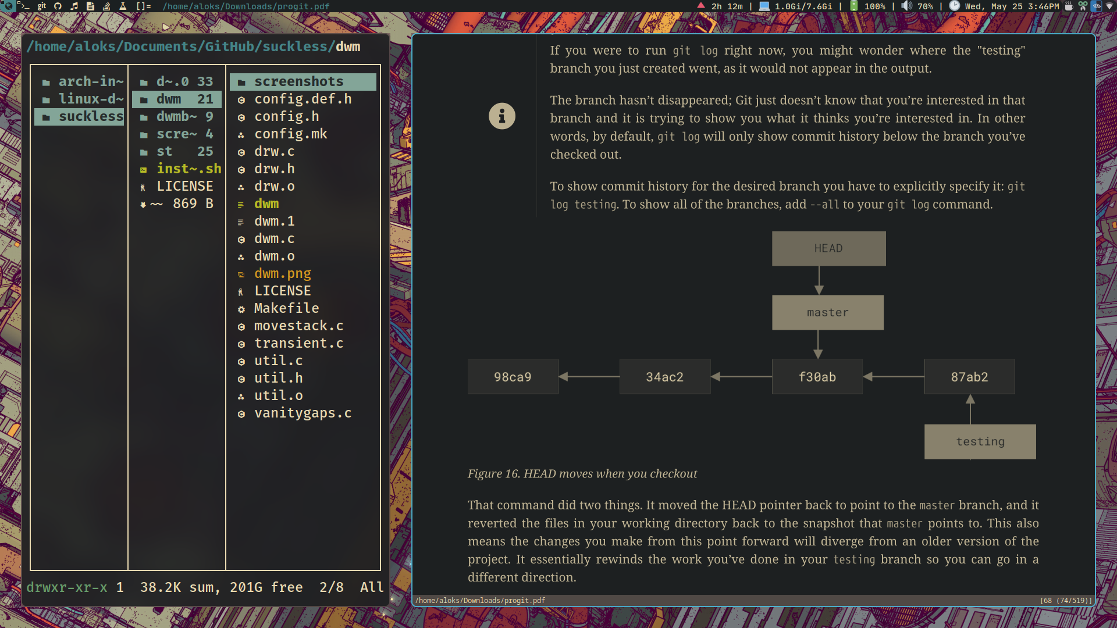Click the flask tag icon
This screenshot has height=628, width=1117.
coord(123,6)
